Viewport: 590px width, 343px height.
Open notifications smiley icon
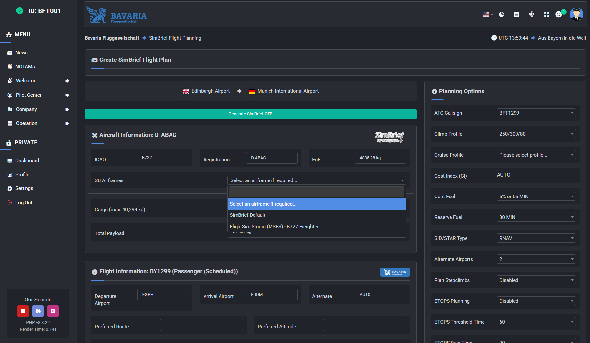click(559, 14)
